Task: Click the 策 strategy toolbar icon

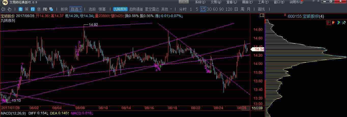Action: tap(27, 9)
